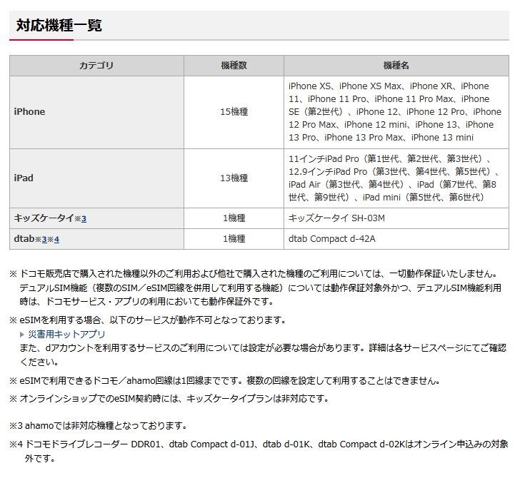
Task: Click the カテゴリ column header
Action: pos(96,66)
